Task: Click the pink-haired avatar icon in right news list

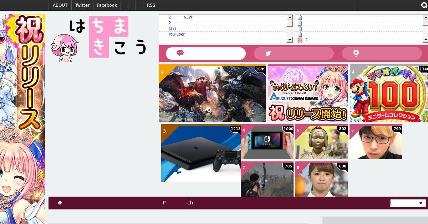Action: pyautogui.click(x=300, y=40)
